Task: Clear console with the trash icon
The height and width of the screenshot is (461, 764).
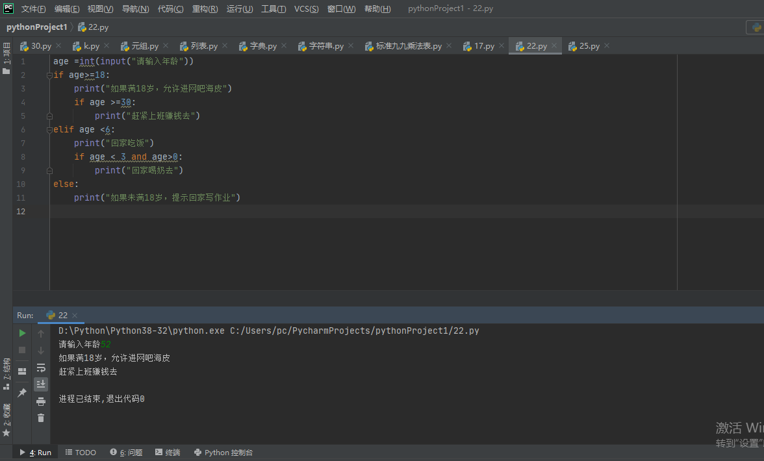Action: (41, 418)
